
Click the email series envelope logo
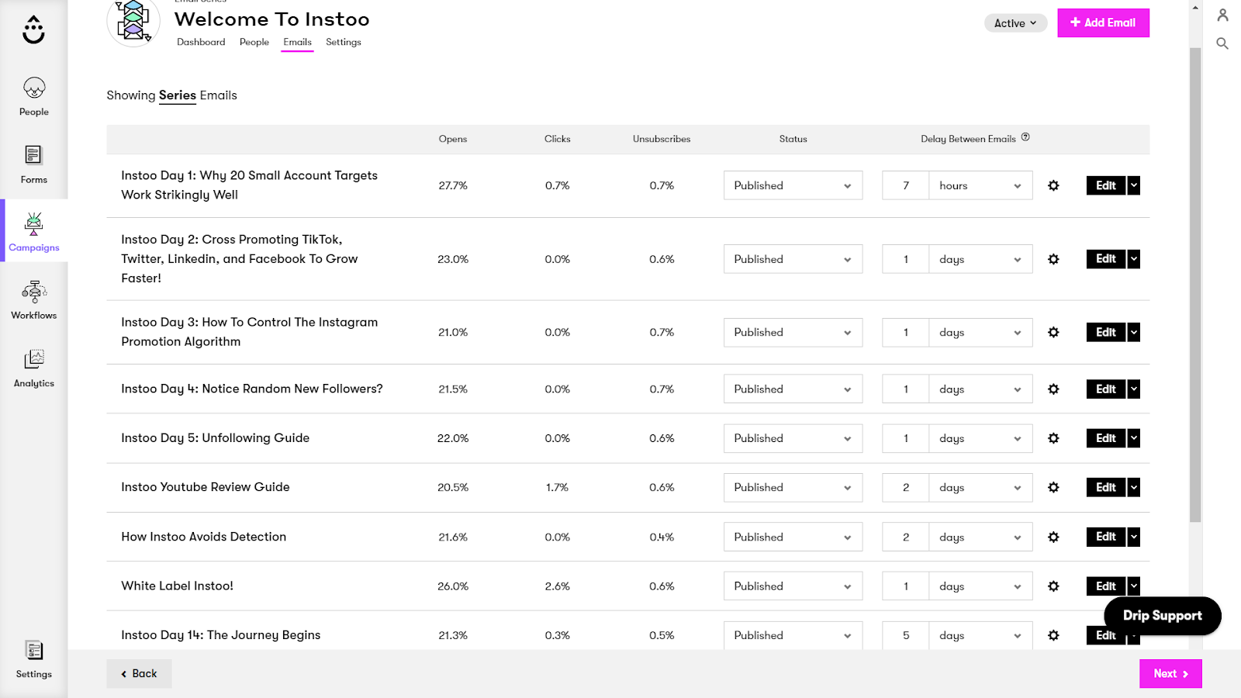tap(133, 21)
